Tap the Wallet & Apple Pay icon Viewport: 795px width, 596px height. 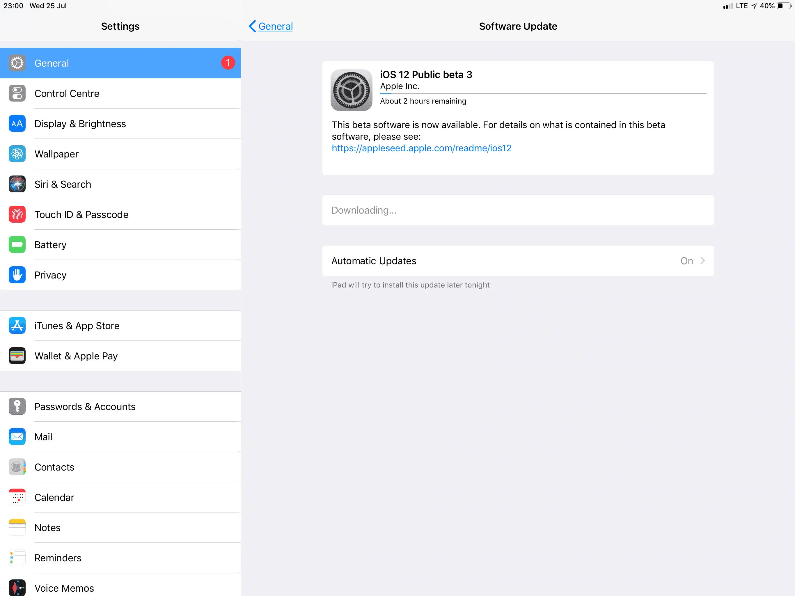[17, 356]
